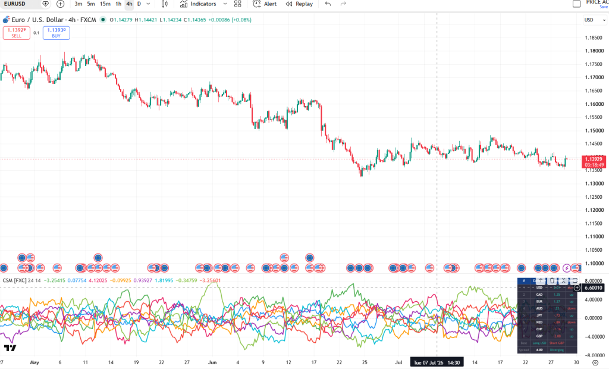
Task: Click the purple 0.93927 CSM legend value
Action: pyautogui.click(x=143, y=280)
